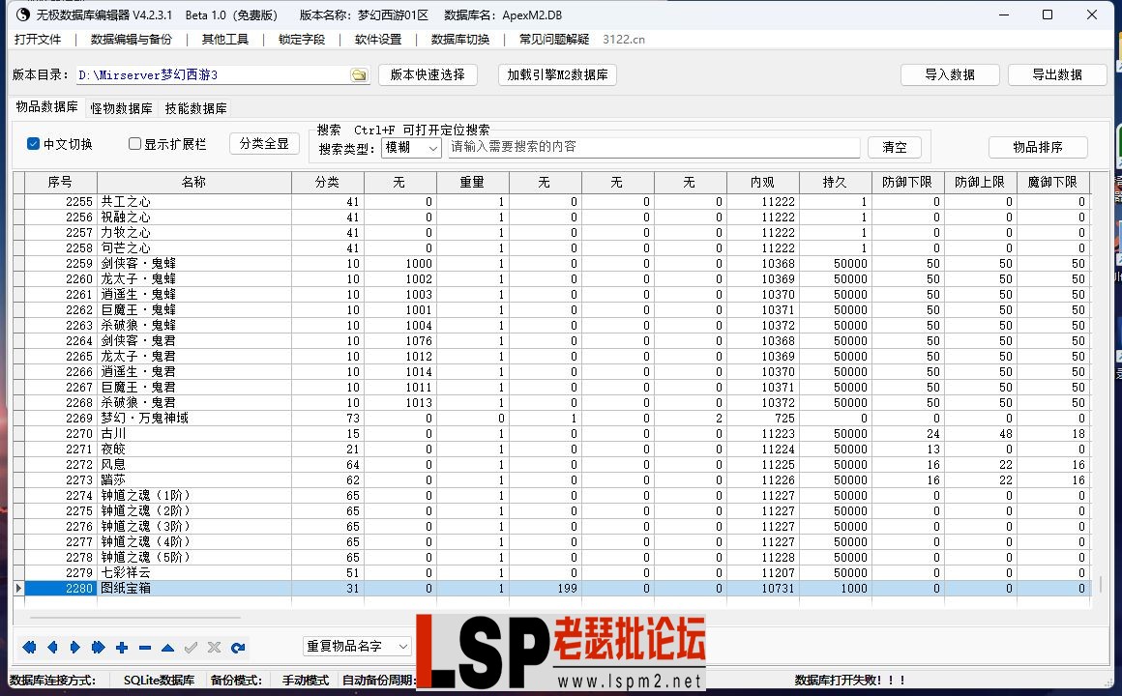Select the 梦幻·万鬼神域 name cell
The height and width of the screenshot is (696, 1122).
click(193, 419)
